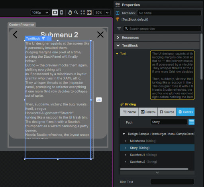This screenshot has width=204, height=187.
Task: Click the Binding link icon
Action: coord(122,104)
